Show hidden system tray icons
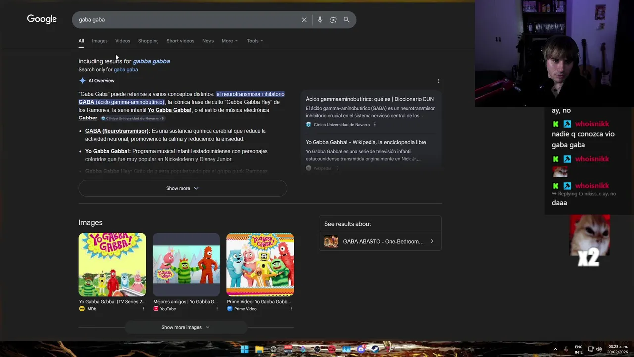 555,349
